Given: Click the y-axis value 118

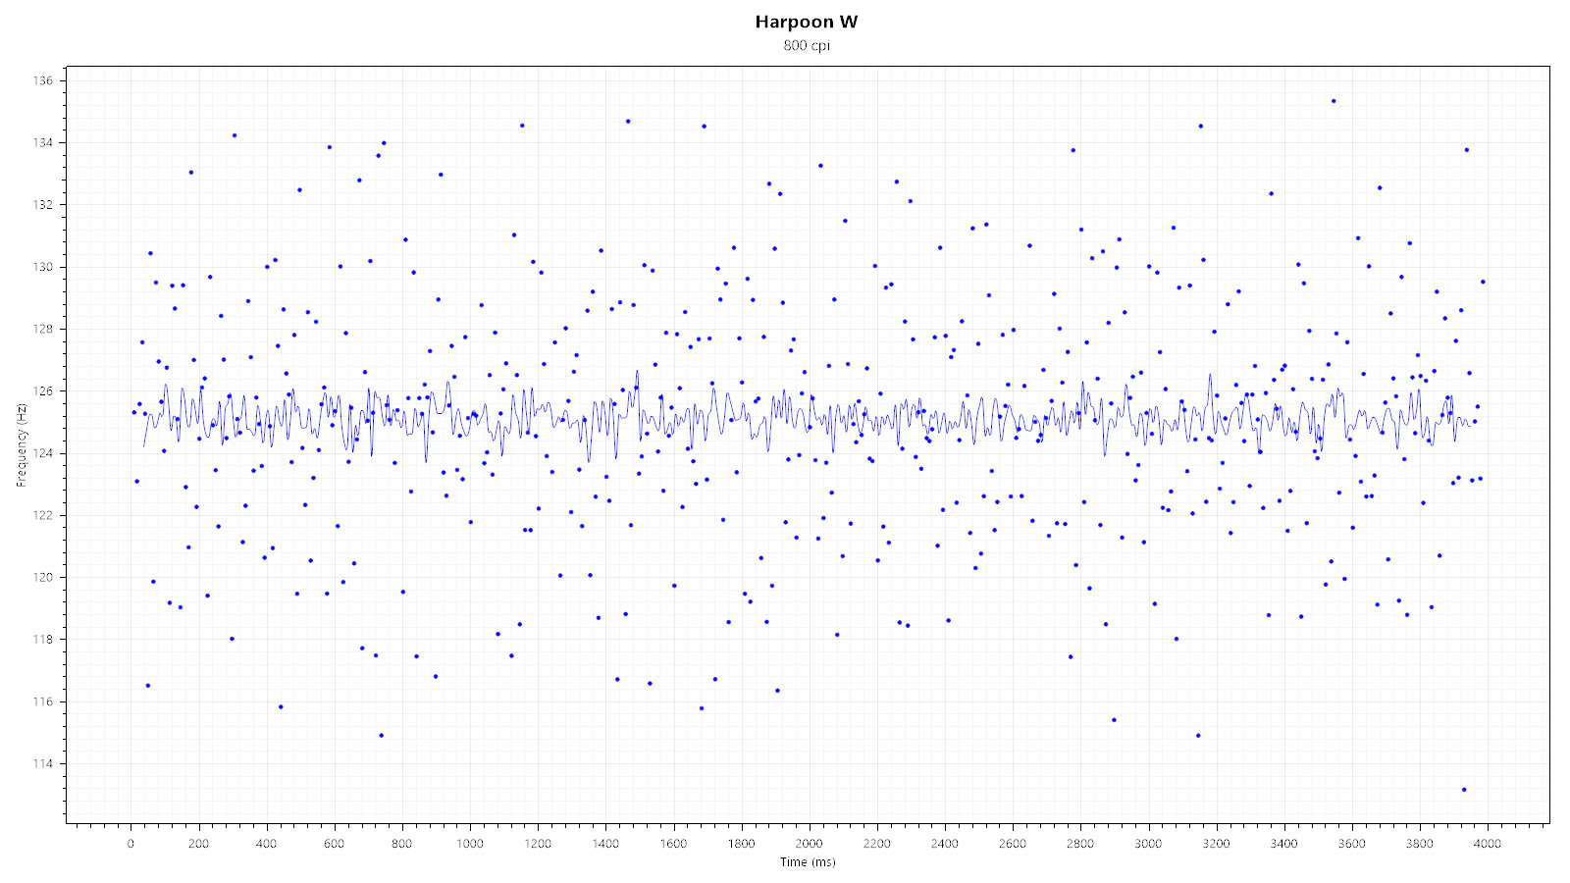Looking at the screenshot, I should click(43, 639).
